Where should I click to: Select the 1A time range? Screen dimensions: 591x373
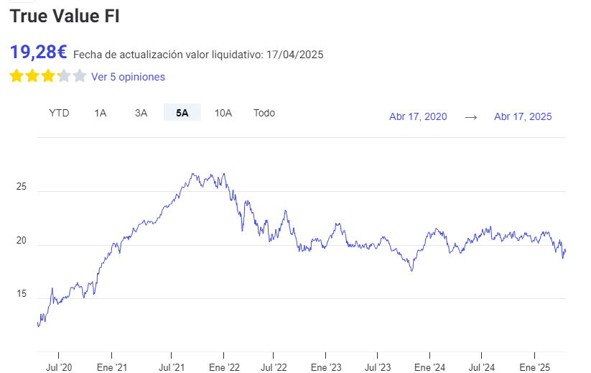(x=101, y=113)
